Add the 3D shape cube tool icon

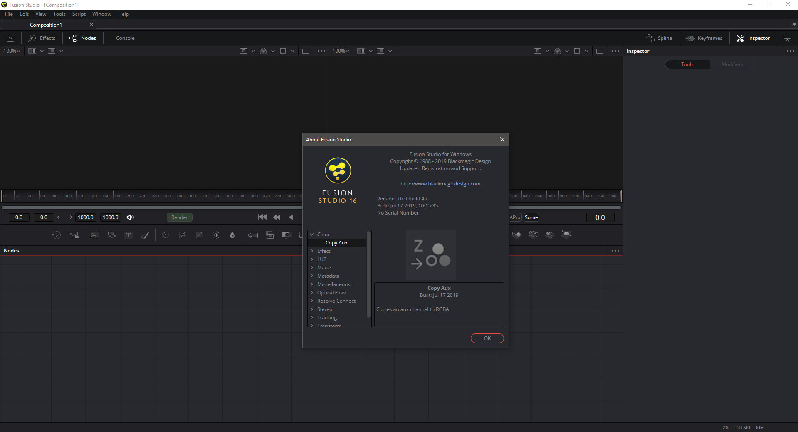[534, 235]
